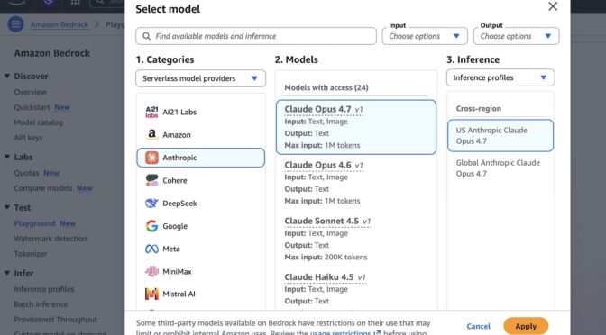Click the Meta logo icon
This screenshot has width=606, height=335.
click(x=151, y=249)
